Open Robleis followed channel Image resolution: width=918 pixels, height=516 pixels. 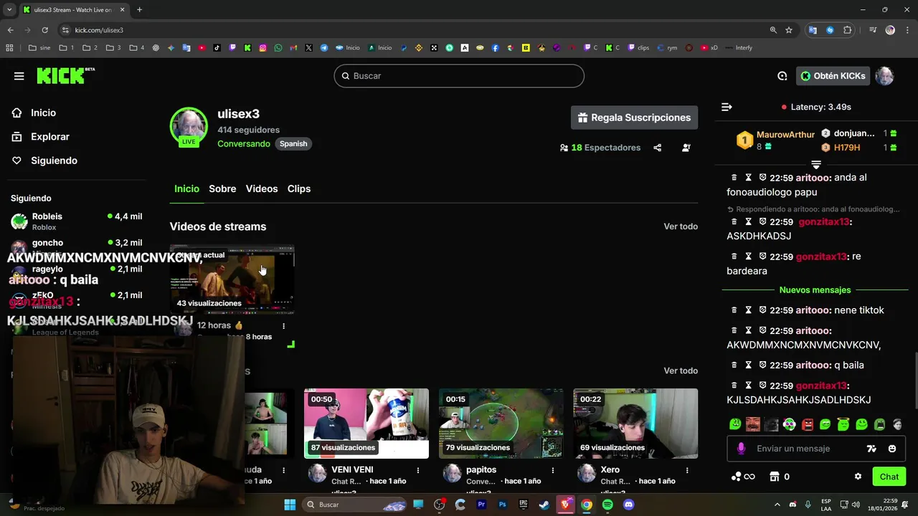[x=77, y=221]
